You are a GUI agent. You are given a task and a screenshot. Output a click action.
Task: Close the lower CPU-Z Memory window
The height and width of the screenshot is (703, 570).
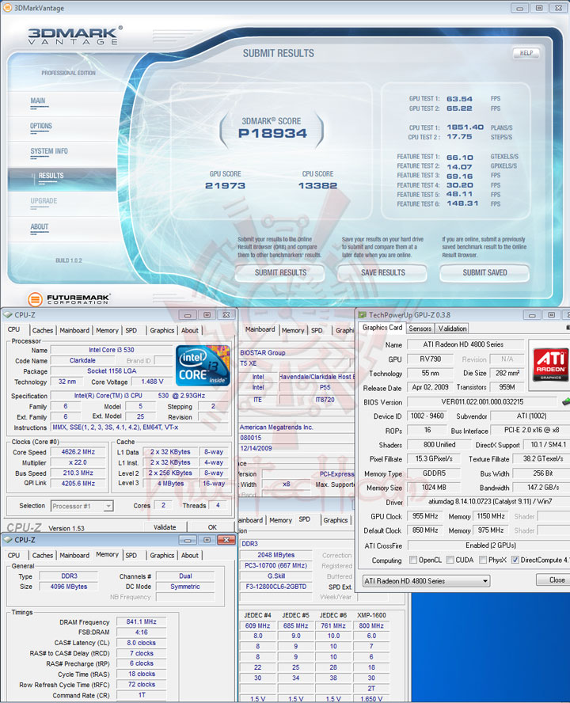point(226,540)
